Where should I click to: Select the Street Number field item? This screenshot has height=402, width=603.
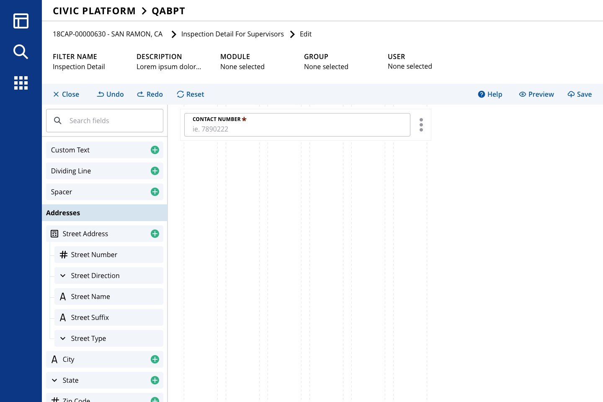tap(109, 255)
